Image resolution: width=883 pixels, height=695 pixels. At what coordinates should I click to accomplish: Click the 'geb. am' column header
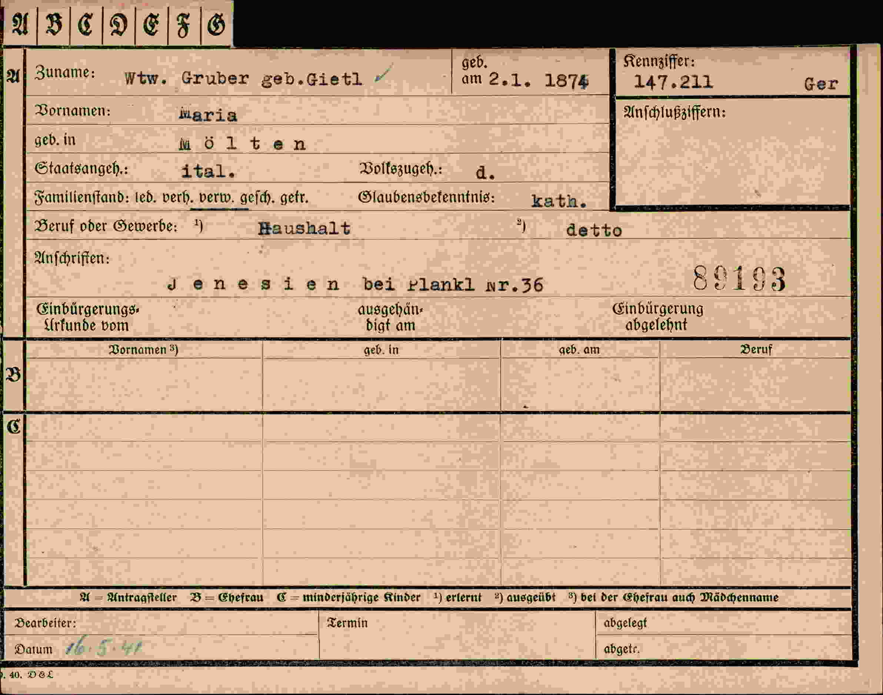pyautogui.click(x=579, y=349)
